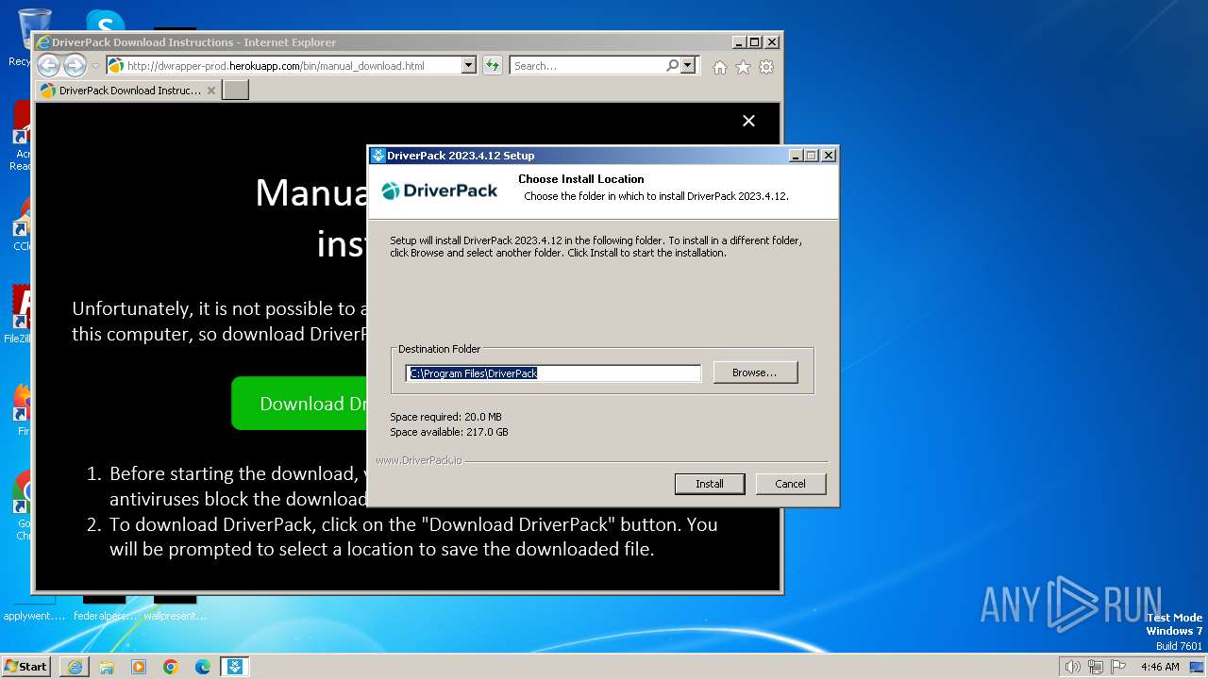Click the 'Space available: 217.0 GB' text
Image resolution: width=1208 pixels, height=679 pixels.
(x=449, y=432)
